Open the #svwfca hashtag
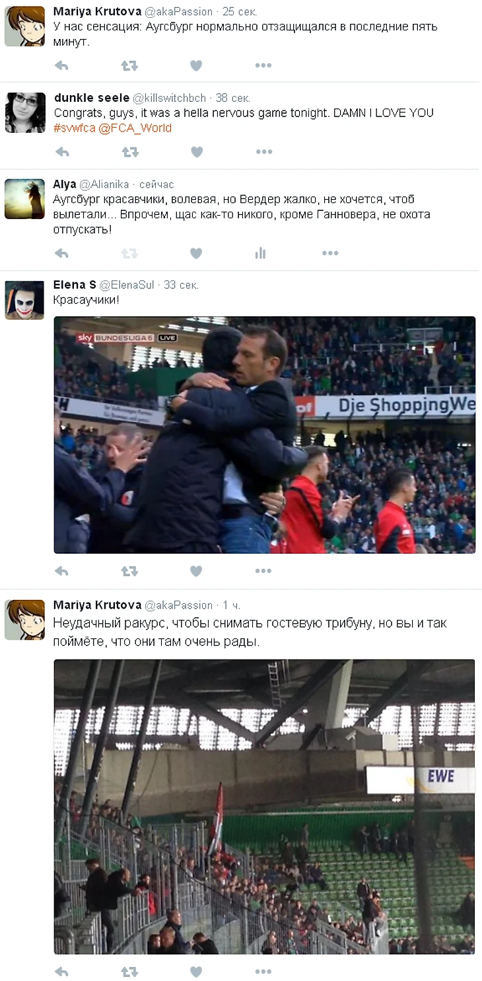Image resolution: width=482 pixels, height=981 pixels. (75, 128)
